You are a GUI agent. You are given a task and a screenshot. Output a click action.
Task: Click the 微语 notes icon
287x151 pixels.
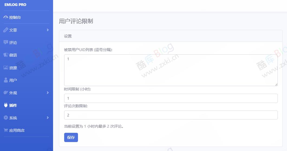[x=6, y=55]
